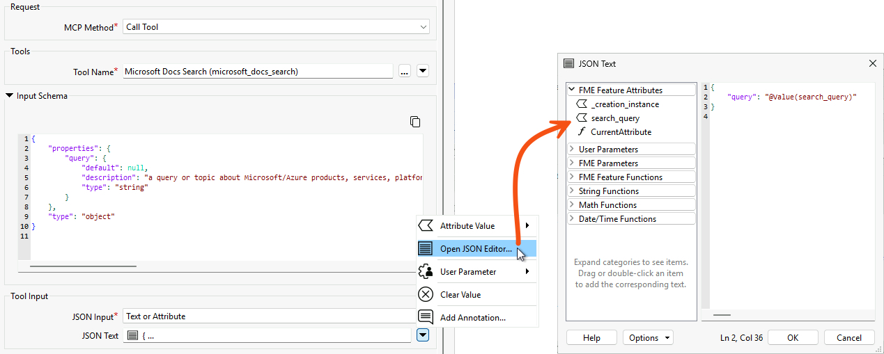Click the Open JSON Editor icon
This screenshot has width=884, height=354.
point(426,249)
